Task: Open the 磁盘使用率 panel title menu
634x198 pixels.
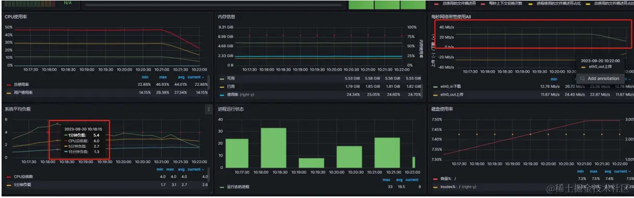Action: [x=442, y=109]
